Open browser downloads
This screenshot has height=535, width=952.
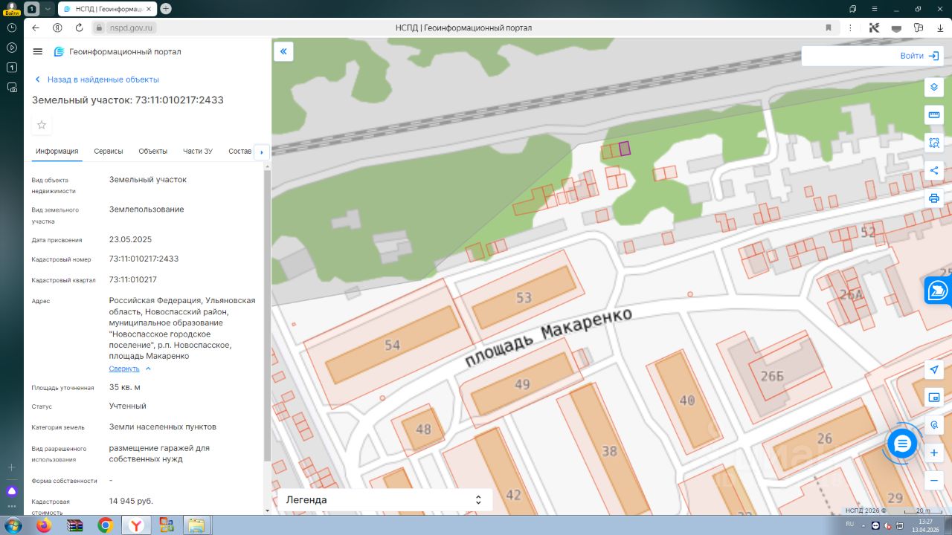coord(939,27)
